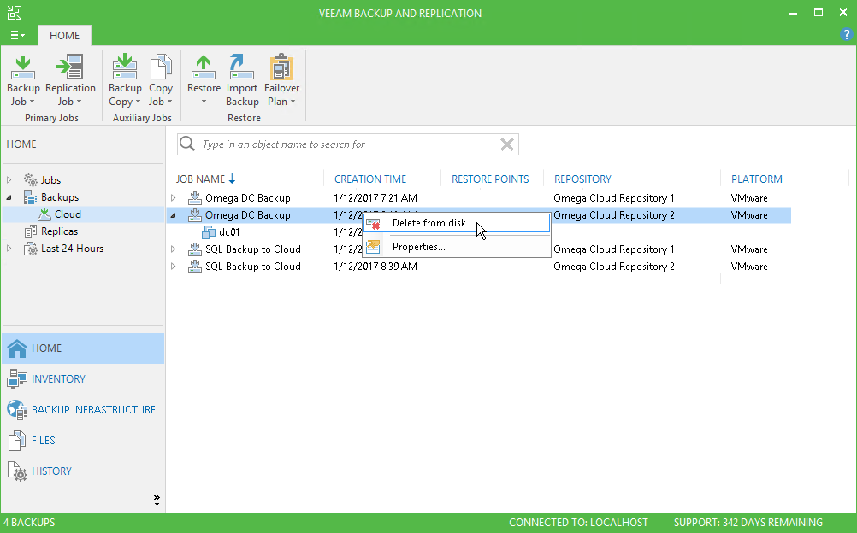
Task: Sort by the PLATFORM column header
Action: tap(756, 179)
